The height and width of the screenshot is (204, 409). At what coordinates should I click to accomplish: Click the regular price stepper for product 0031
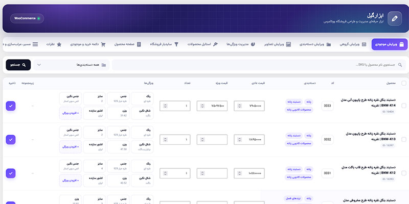pyautogui.click(x=239, y=173)
